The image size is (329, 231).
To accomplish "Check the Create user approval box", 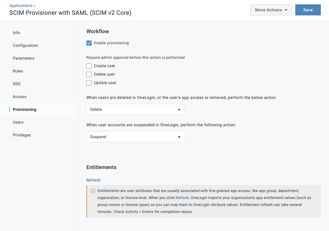I will click(89, 66).
